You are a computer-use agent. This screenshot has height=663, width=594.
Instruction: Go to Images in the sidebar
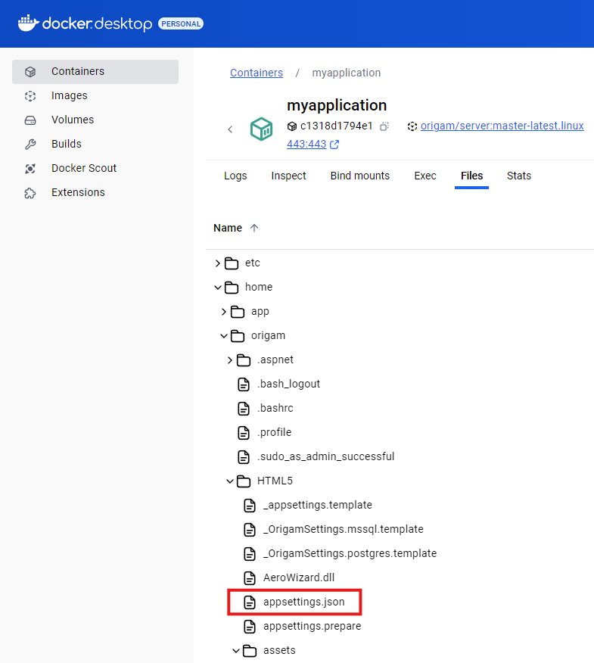(x=95, y=95)
